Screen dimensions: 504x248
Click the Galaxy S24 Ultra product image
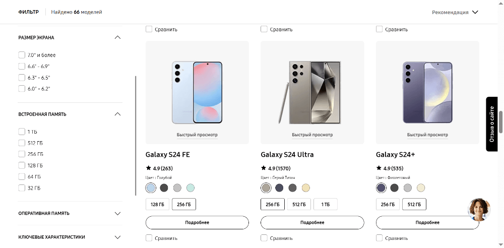[312, 93]
